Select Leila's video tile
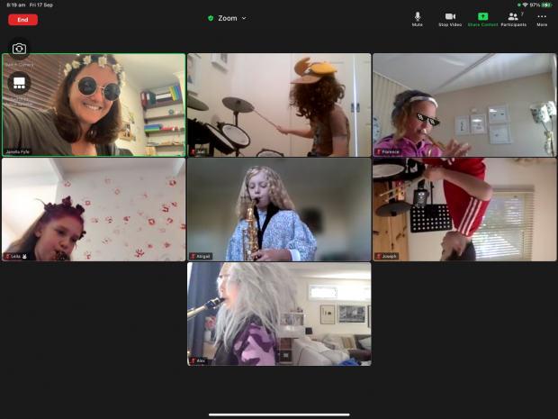 [94, 210]
